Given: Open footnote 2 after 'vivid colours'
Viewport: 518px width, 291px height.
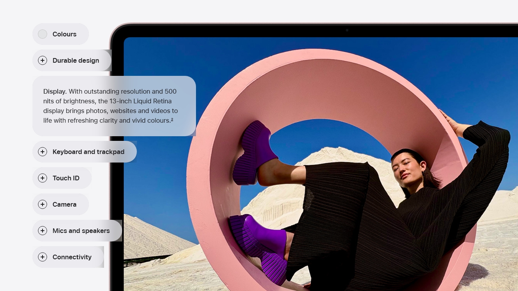Looking at the screenshot, I should click(x=172, y=120).
